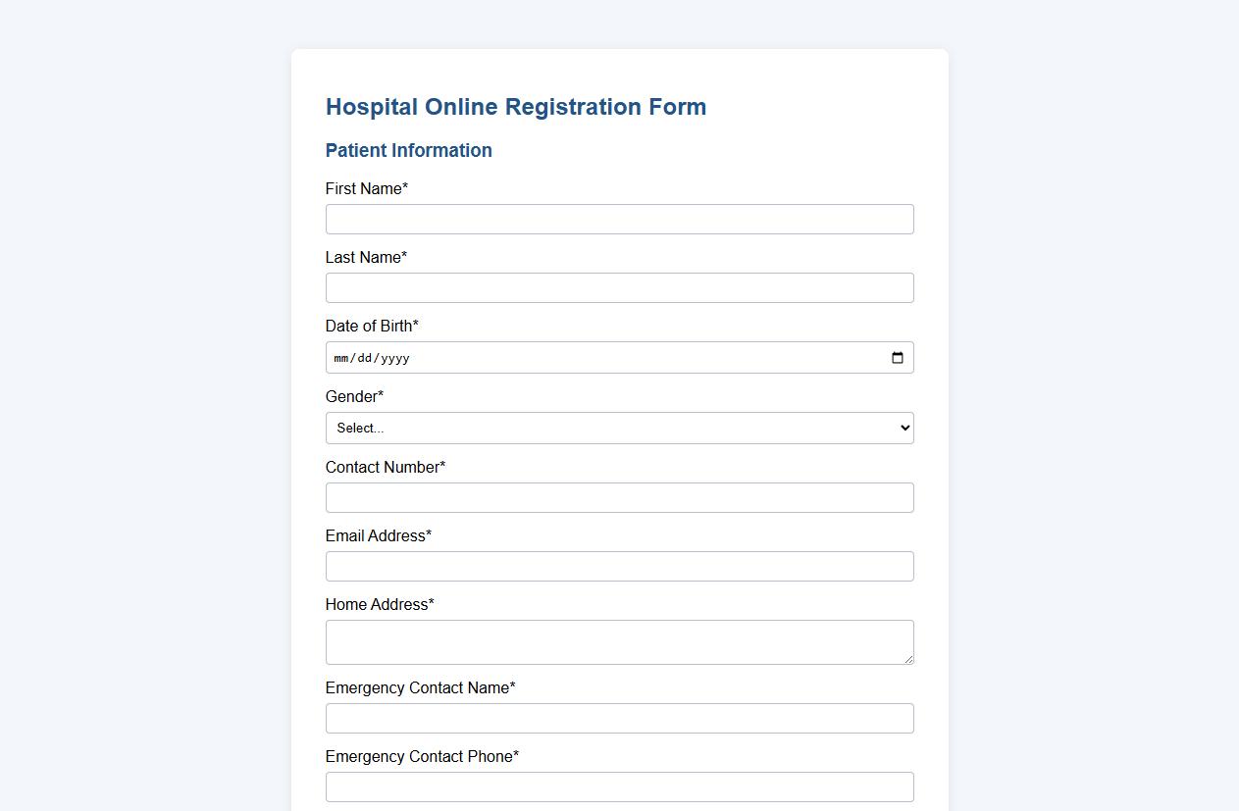1239x811 pixels.
Task: Click the 'Date of Birth*' label
Action: (373, 326)
